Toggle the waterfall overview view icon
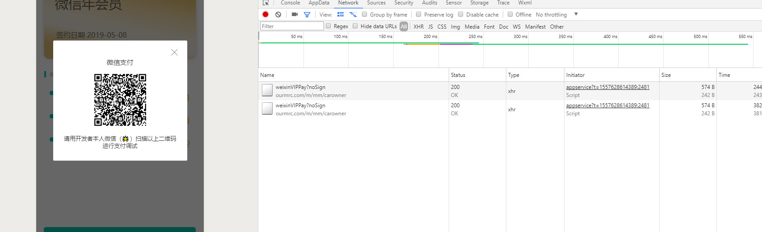Image resolution: width=762 pixels, height=232 pixels. [x=353, y=14]
